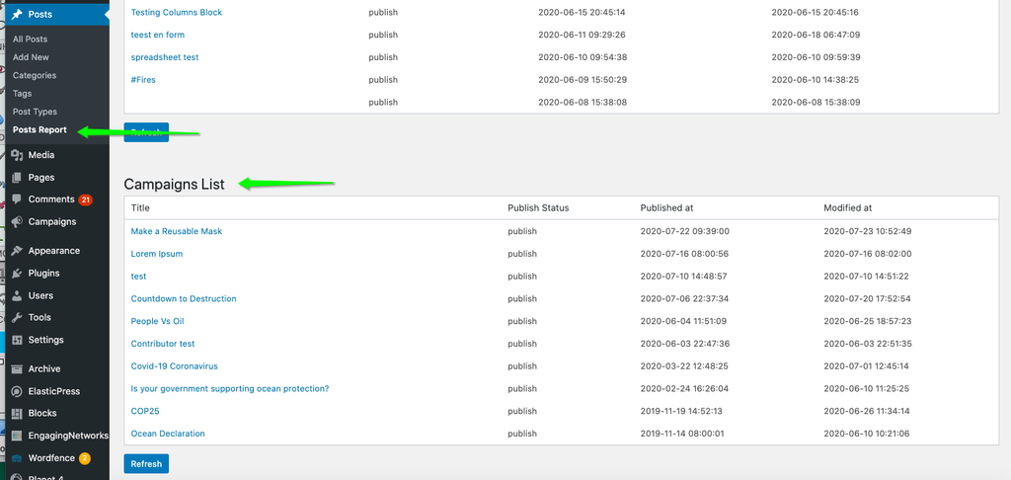Open the Media menu label
The width and height of the screenshot is (1011, 480).
pyautogui.click(x=41, y=155)
